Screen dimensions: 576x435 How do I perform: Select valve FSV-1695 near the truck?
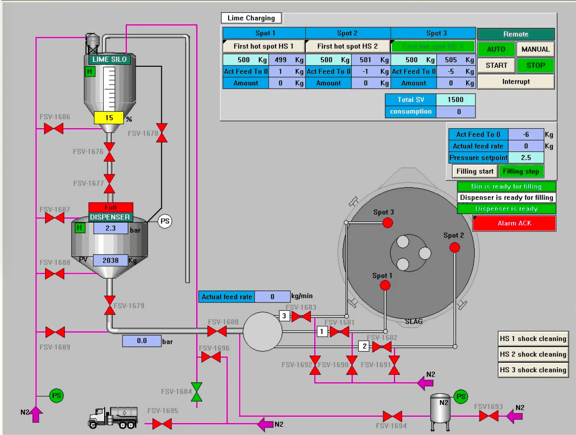tap(162, 424)
